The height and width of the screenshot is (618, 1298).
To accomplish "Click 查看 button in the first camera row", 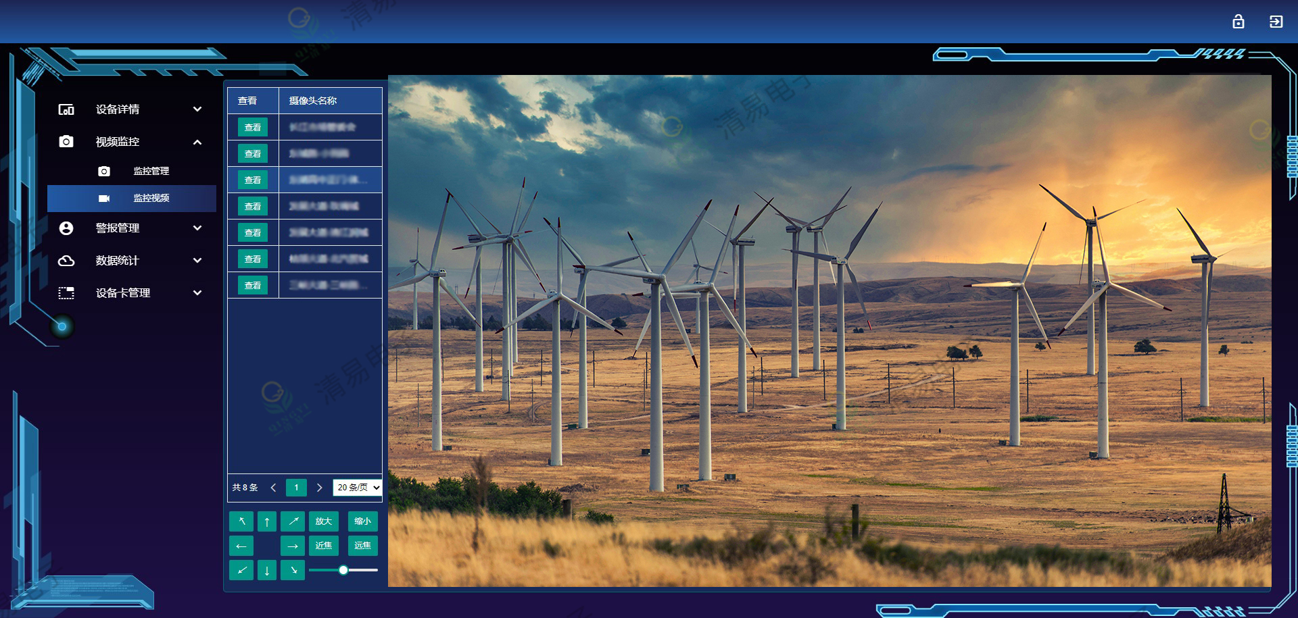I will (x=253, y=128).
